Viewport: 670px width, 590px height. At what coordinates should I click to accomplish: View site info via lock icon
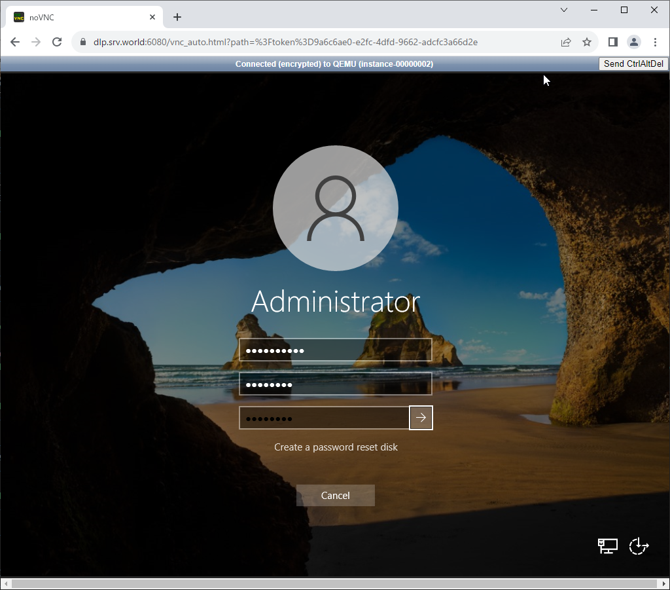[x=83, y=42]
